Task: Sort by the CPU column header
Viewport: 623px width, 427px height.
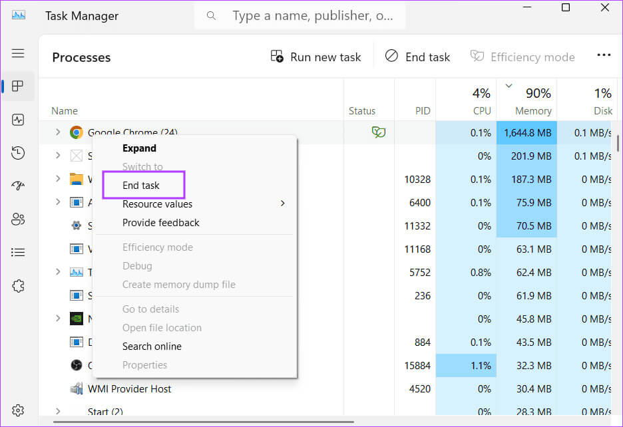Action: coord(482,111)
